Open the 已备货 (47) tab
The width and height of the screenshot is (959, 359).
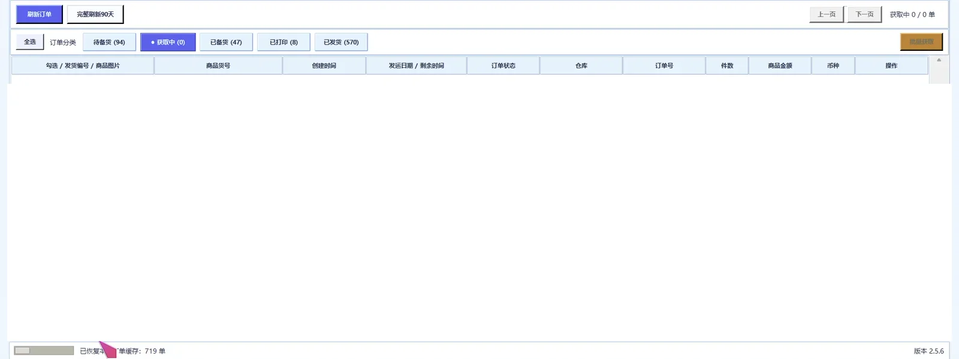pyautogui.click(x=226, y=42)
